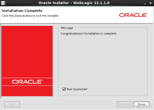Click the installer icon in the title bar

pos(3,3)
